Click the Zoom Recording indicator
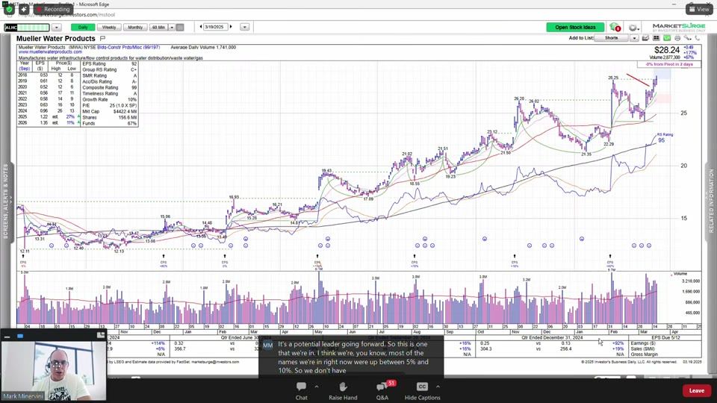 pos(54,9)
